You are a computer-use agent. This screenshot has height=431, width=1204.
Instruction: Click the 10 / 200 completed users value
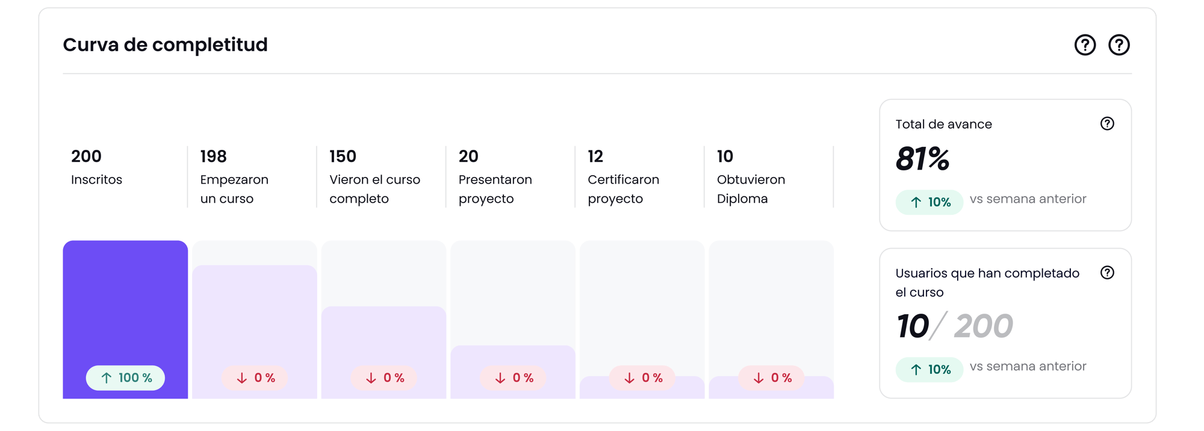pyautogui.click(x=954, y=326)
